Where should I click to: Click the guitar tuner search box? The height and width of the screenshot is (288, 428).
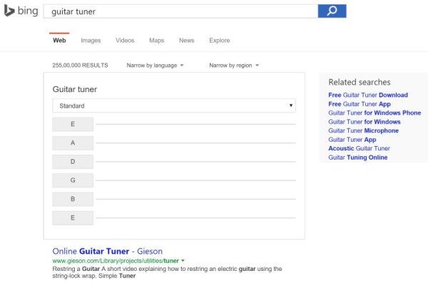click(180, 11)
